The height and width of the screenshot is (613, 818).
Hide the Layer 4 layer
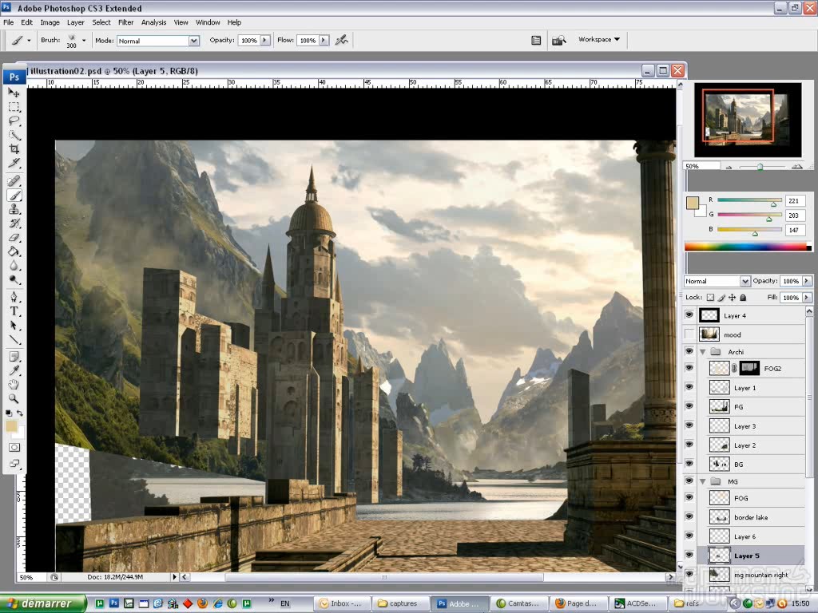point(689,315)
